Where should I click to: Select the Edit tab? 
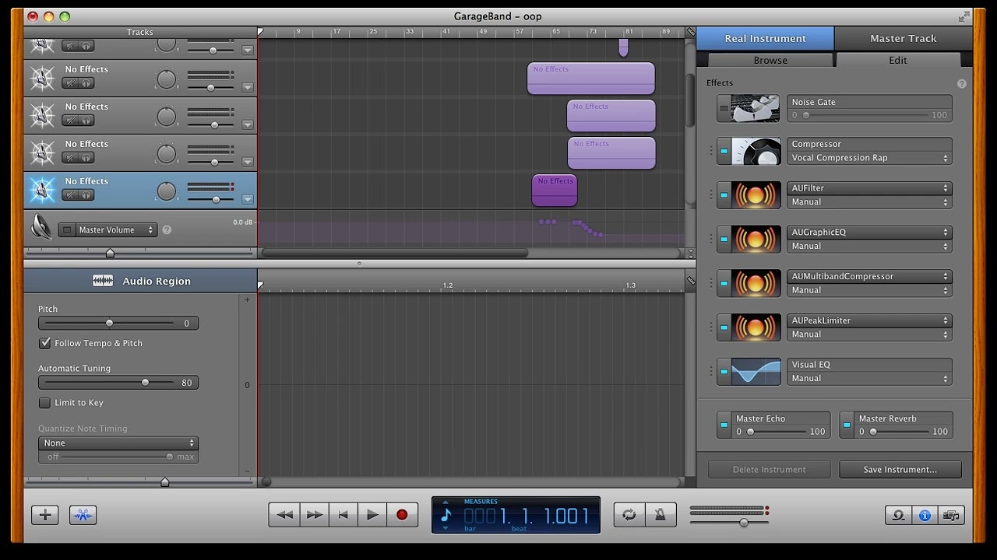(x=898, y=60)
